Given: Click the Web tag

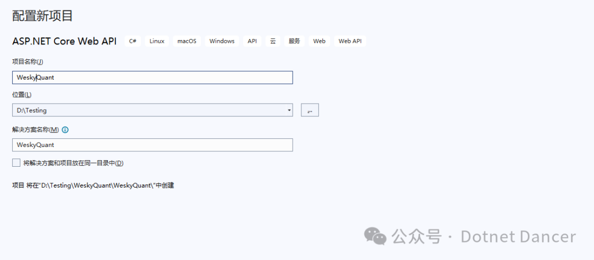Looking at the screenshot, I should [320, 41].
